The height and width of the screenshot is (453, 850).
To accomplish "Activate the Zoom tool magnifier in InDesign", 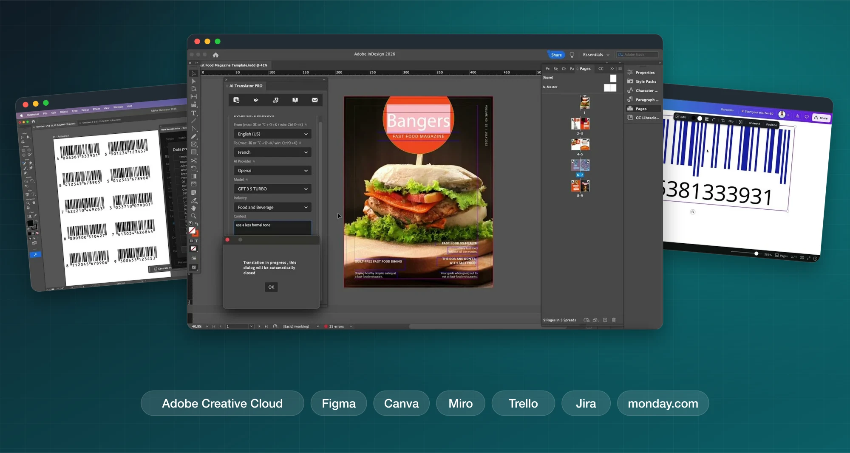I will point(194,216).
